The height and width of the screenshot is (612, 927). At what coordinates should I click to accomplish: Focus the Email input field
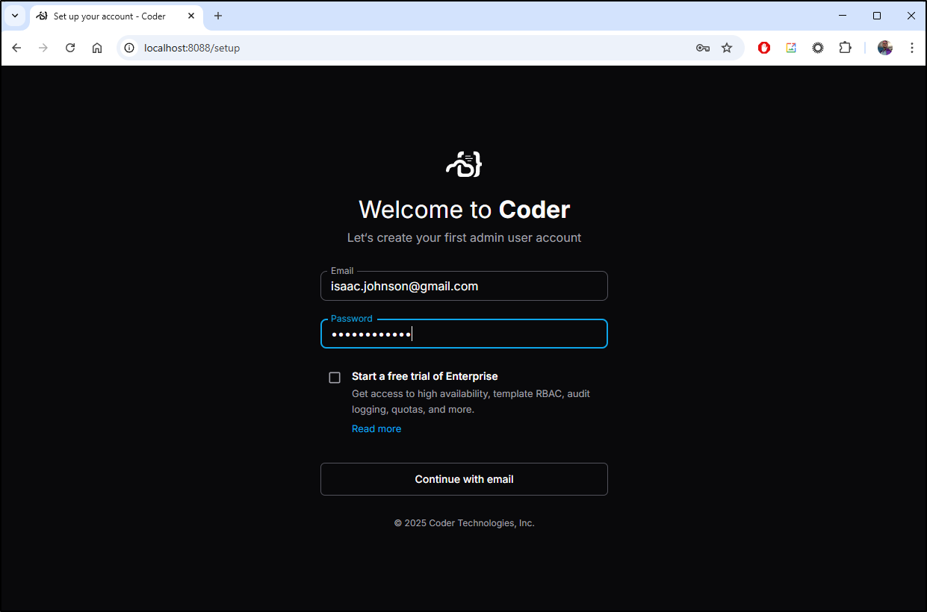(x=464, y=286)
